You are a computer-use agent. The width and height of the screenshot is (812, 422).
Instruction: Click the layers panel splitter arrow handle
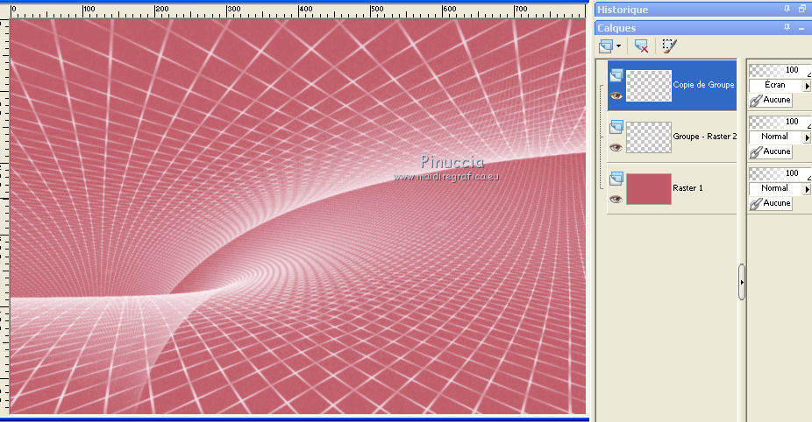click(x=742, y=283)
